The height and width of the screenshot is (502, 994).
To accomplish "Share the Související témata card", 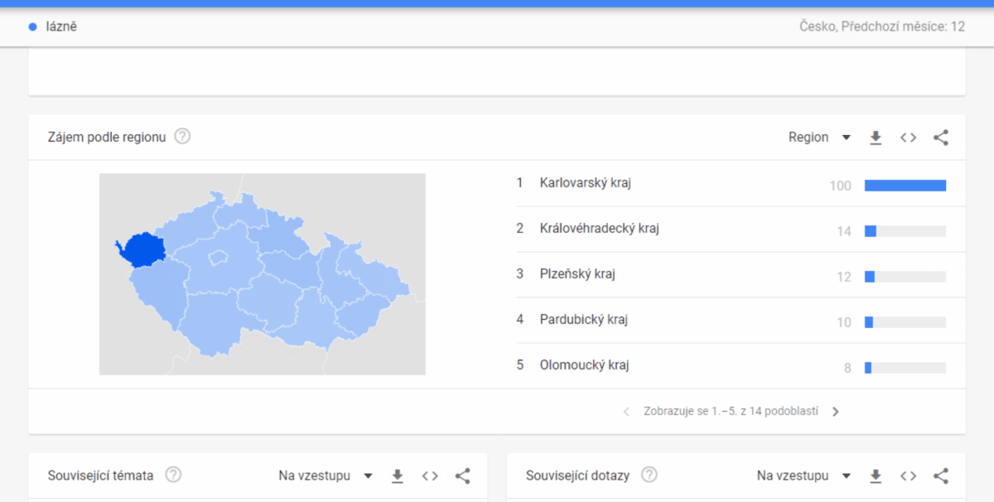I will click(x=463, y=475).
